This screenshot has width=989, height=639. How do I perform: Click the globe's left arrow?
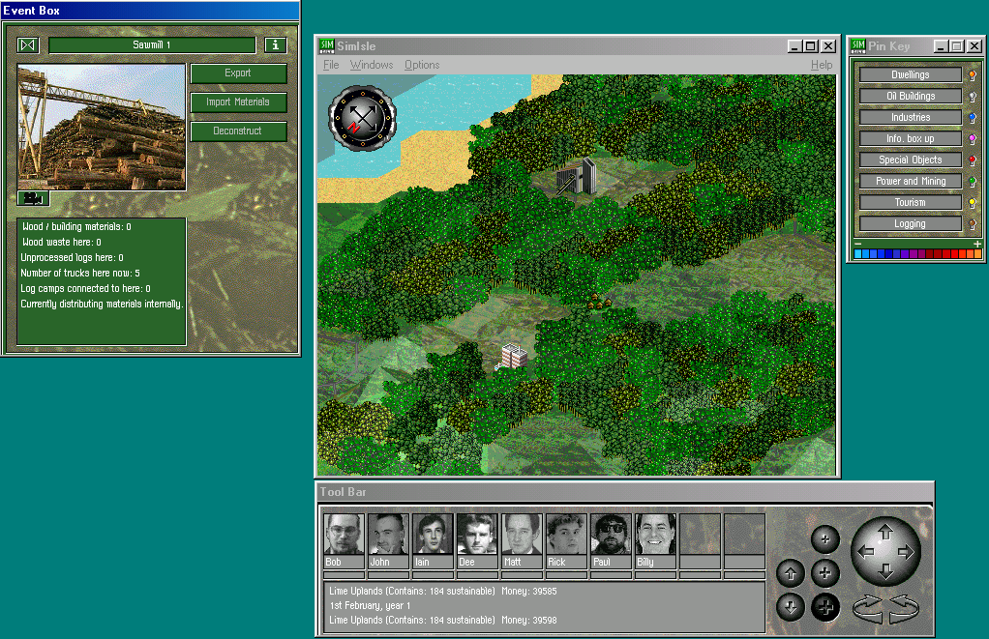[x=866, y=552]
